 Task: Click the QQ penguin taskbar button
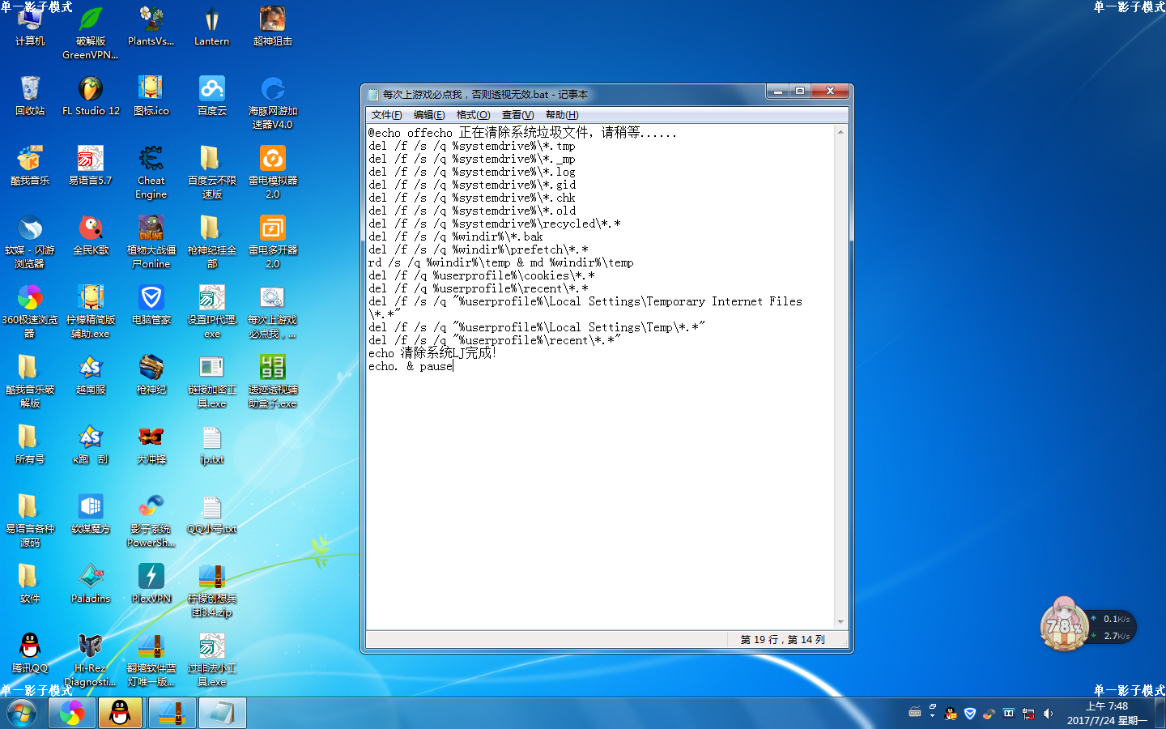click(x=120, y=713)
